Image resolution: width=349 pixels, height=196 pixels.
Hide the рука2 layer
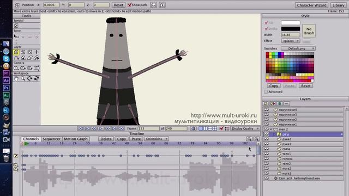pyautogui.click(x=266, y=139)
